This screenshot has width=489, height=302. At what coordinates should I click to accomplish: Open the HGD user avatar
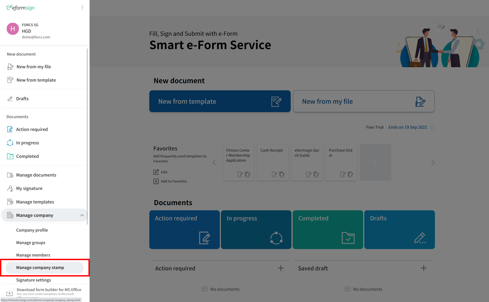click(13, 29)
